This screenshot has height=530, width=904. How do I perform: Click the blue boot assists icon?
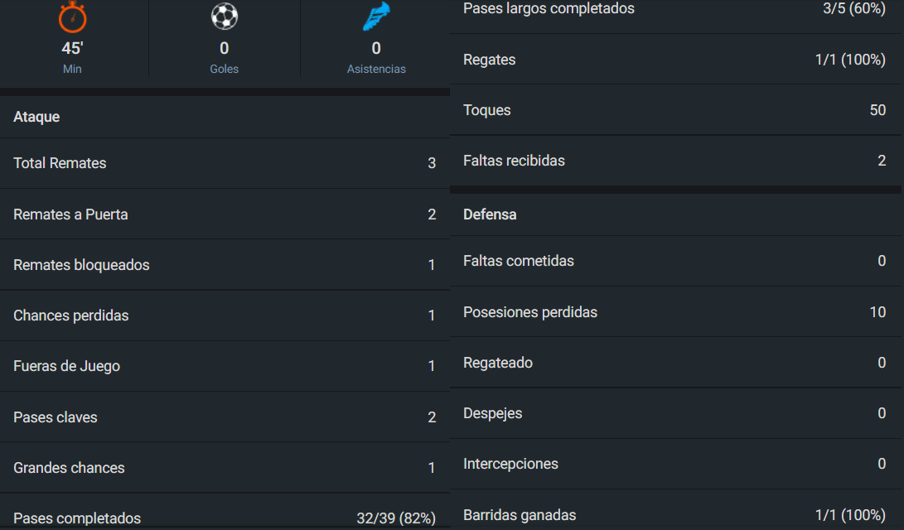pos(376,16)
